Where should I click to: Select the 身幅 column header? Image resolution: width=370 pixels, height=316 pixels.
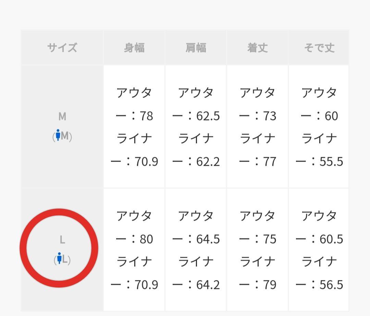134,48
